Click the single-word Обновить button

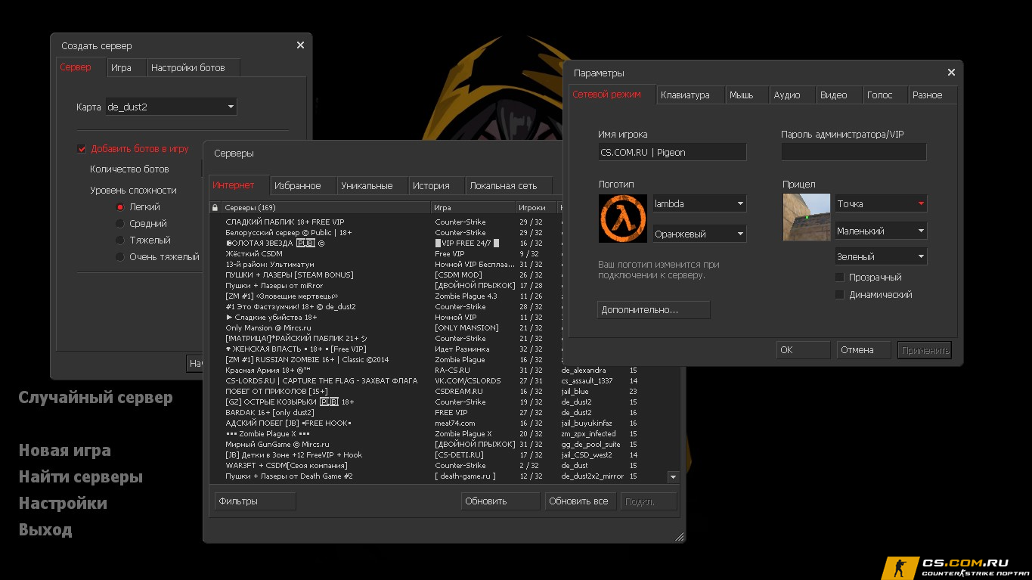click(x=502, y=501)
